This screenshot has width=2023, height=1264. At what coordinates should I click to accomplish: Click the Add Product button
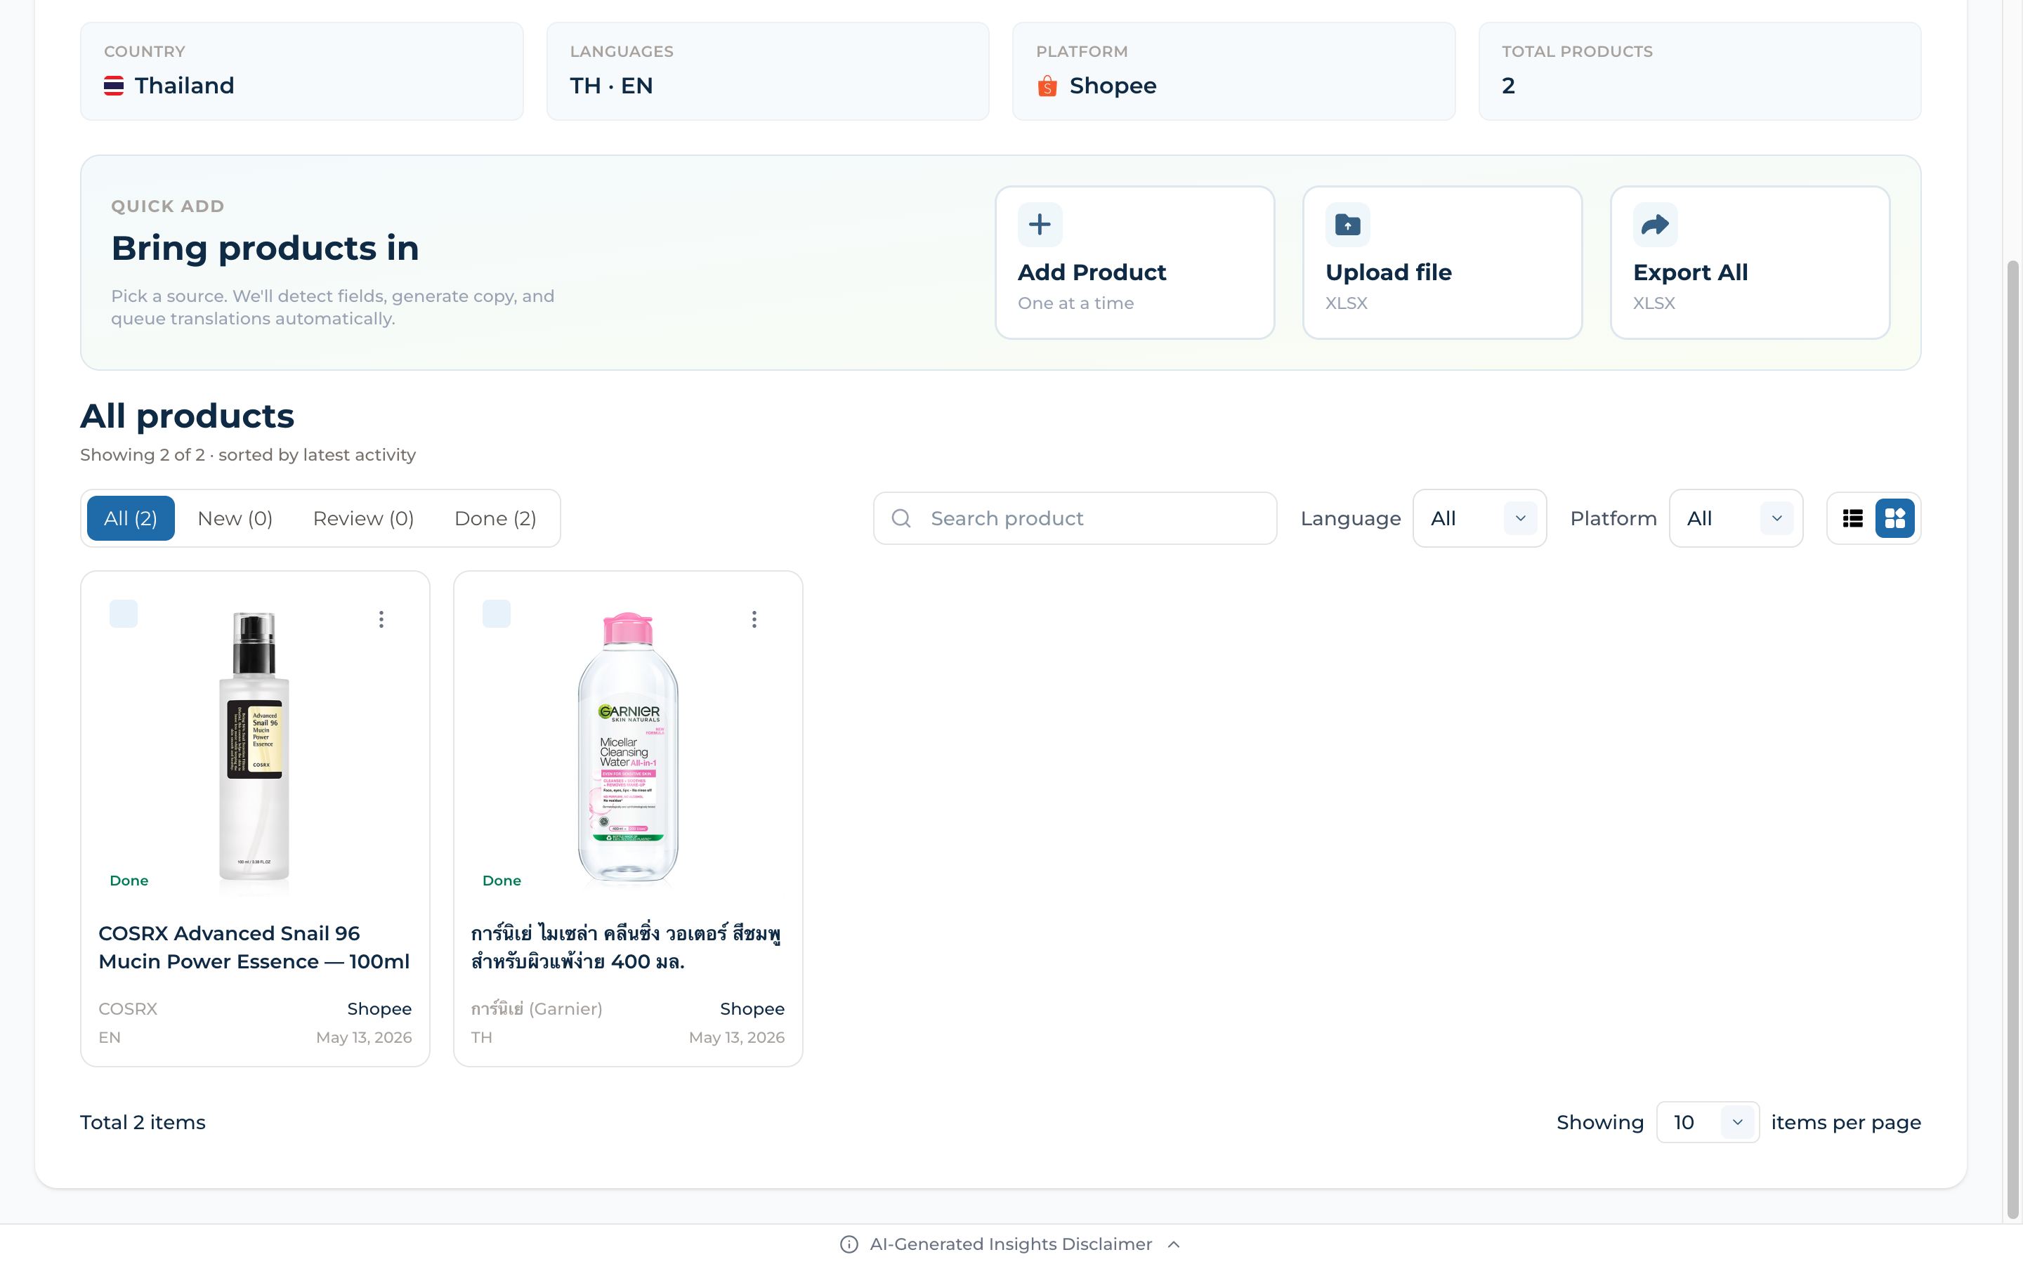click(1135, 263)
